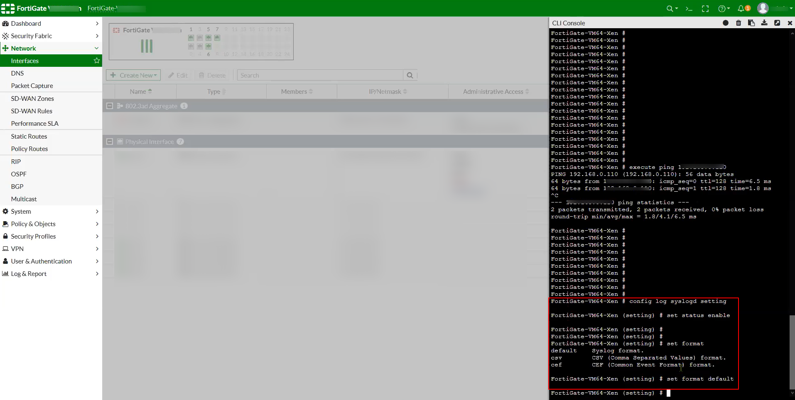View notifications via the bell icon
This screenshot has height=400, width=795.
click(x=743, y=8)
